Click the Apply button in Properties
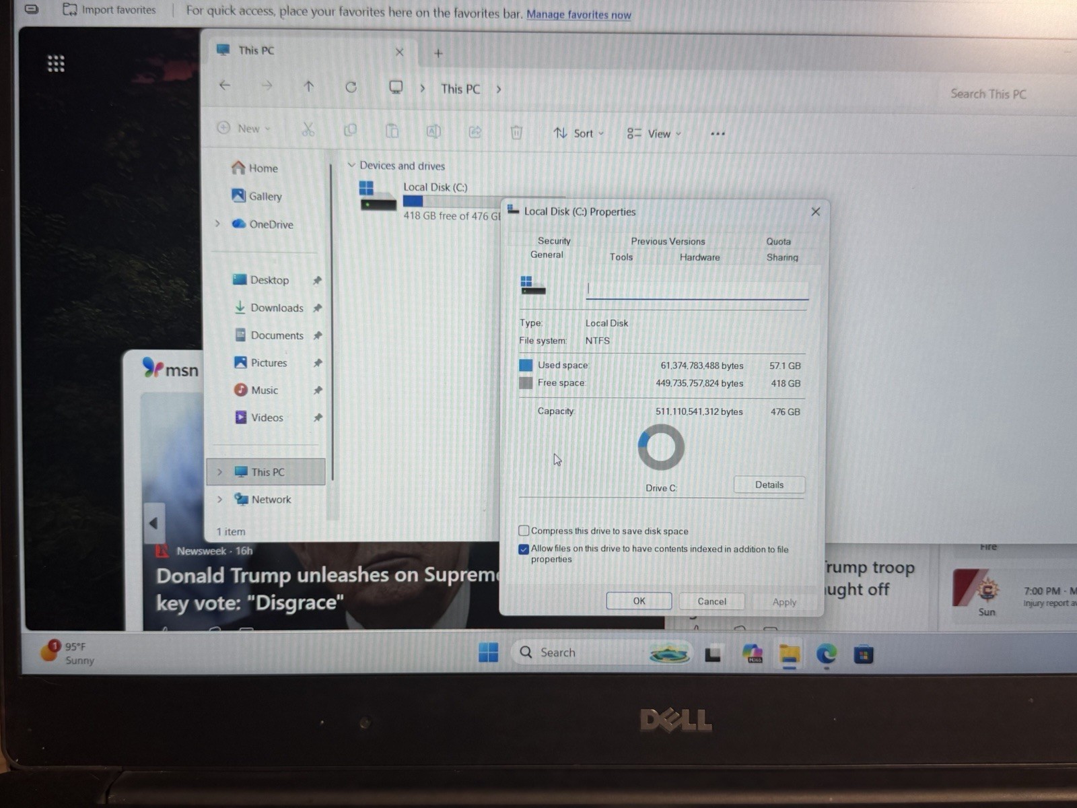 click(x=784, y=602)
